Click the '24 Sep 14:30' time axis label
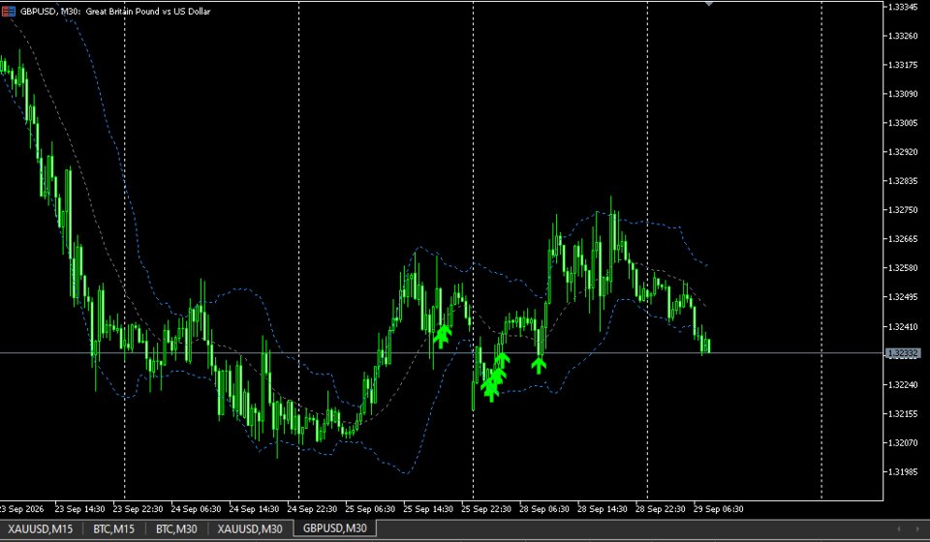This screenshot has width=930, height=542. click(254, 509)
